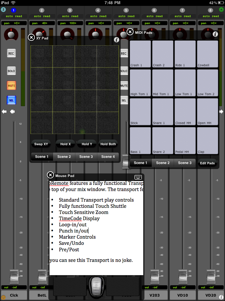Tap the green icon at top right

221,10
